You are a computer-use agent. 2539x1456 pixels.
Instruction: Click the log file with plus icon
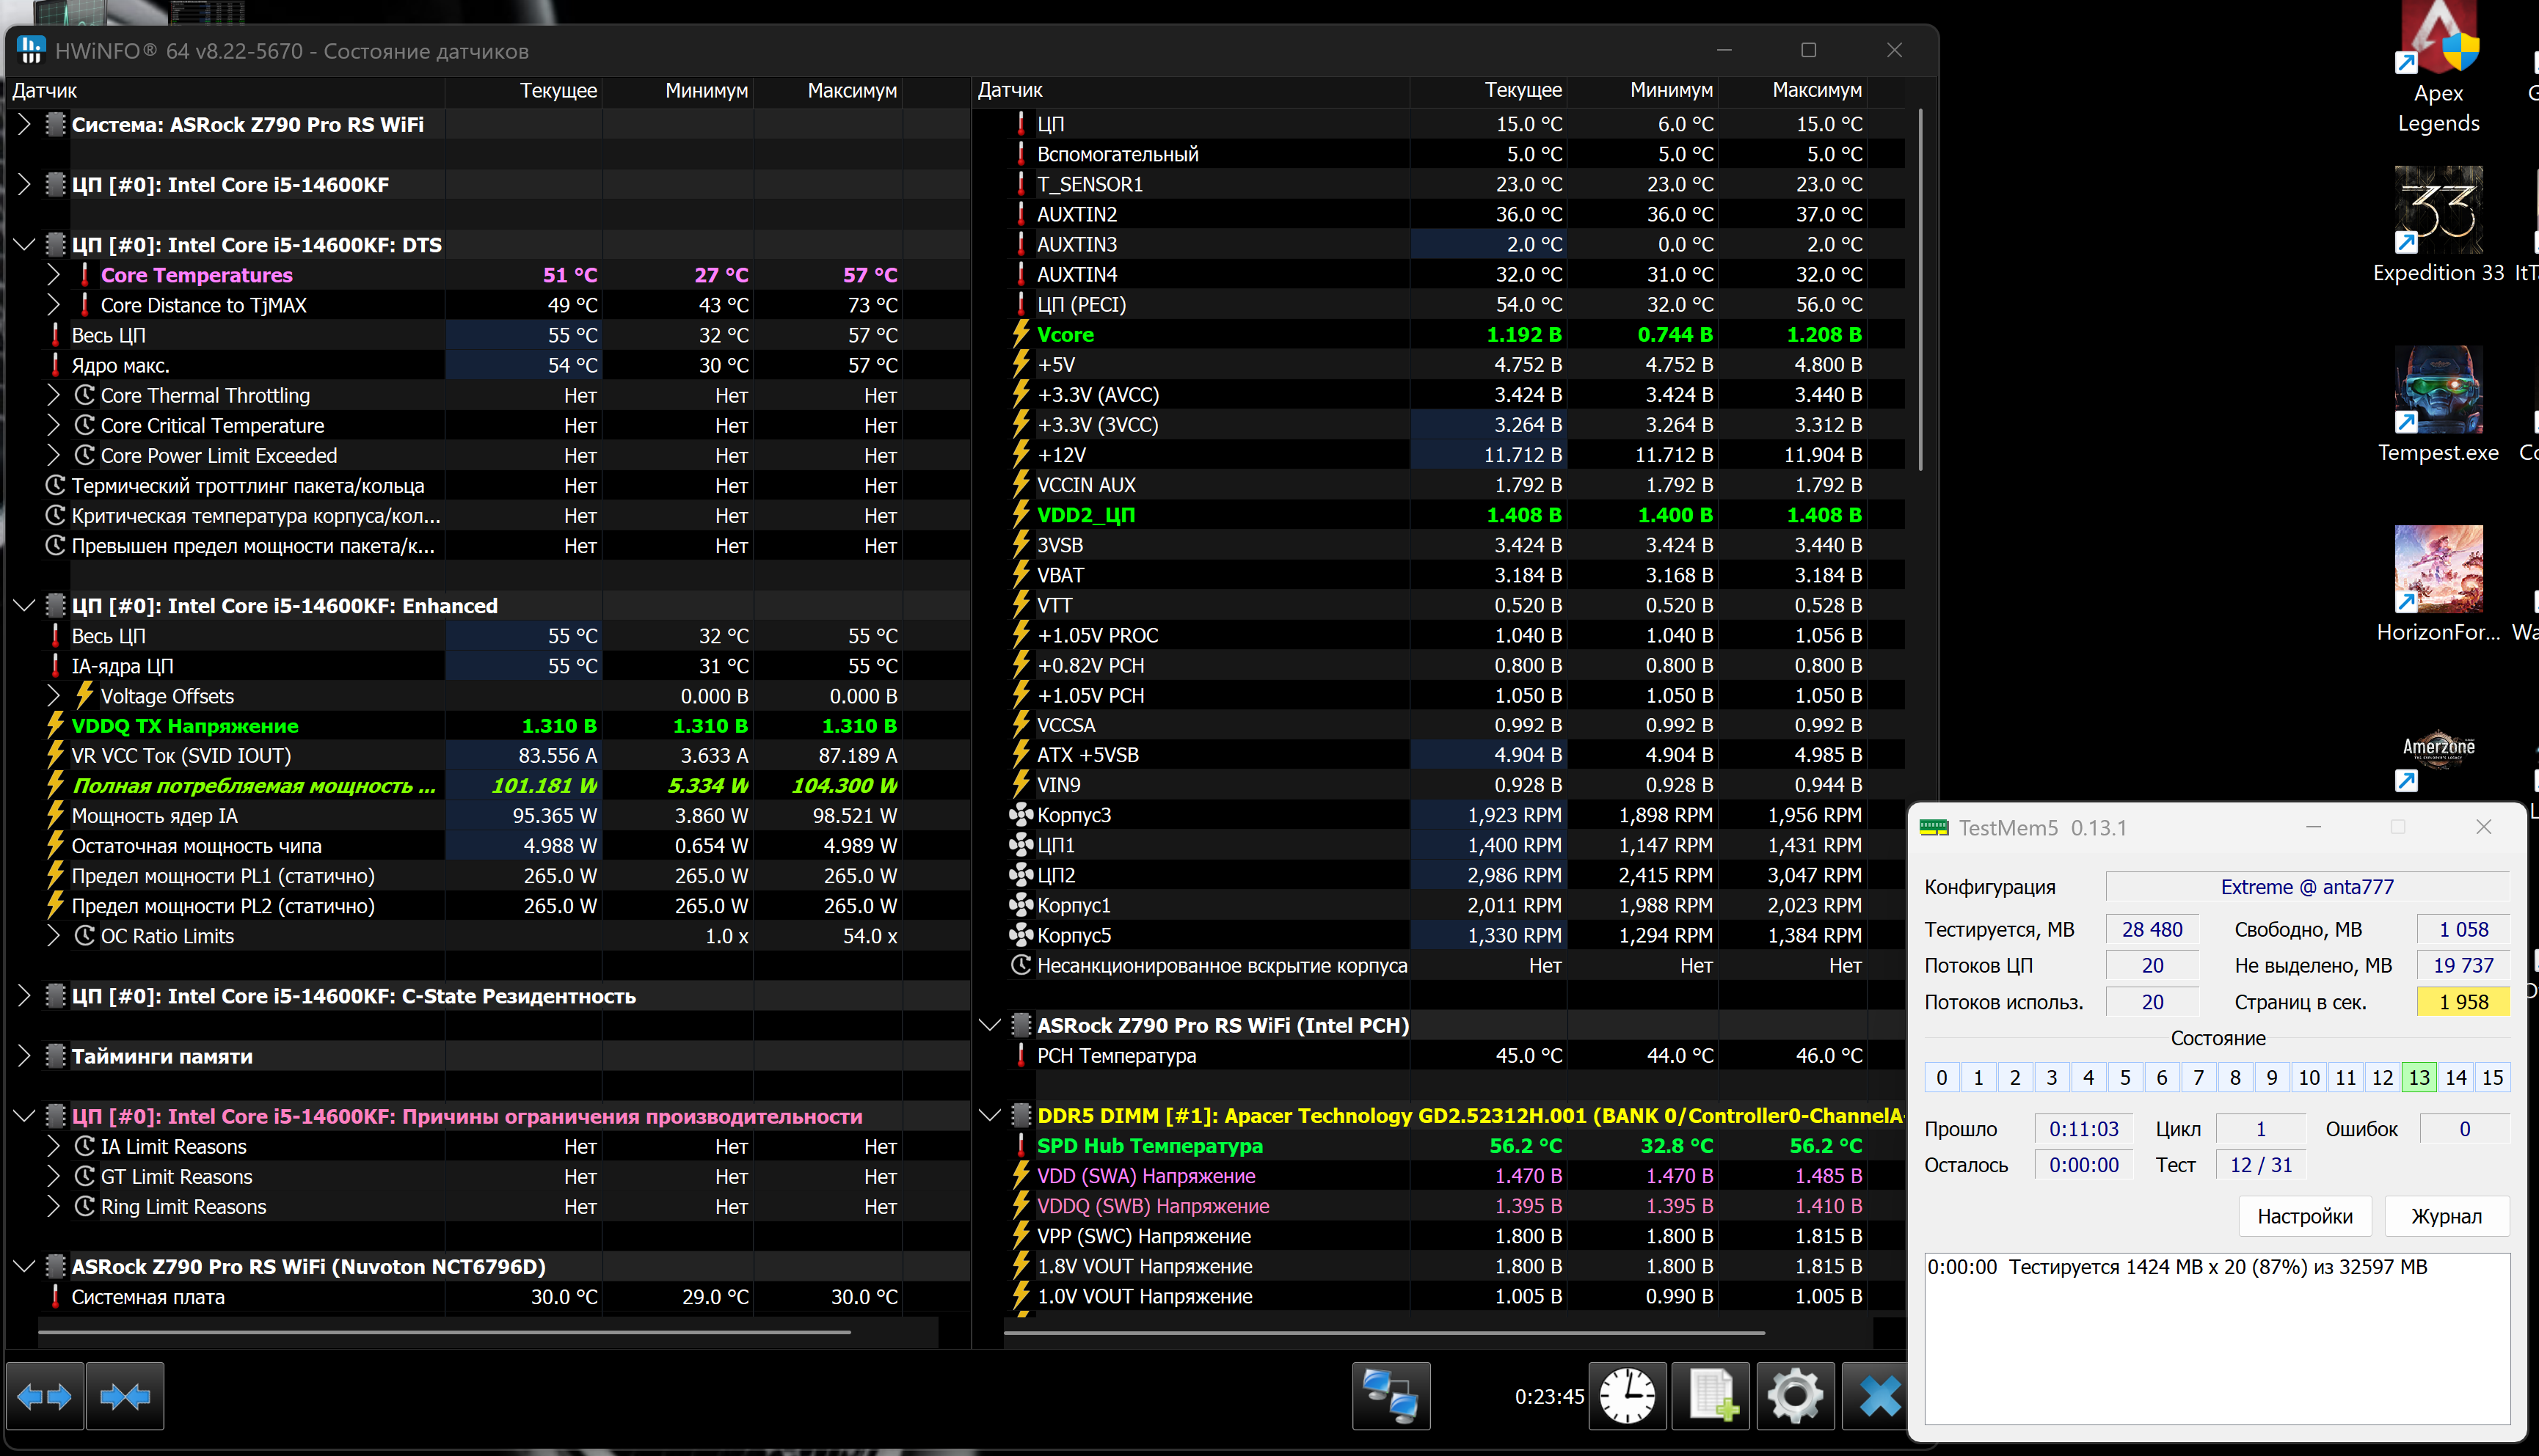click(x=1712, y=1396)
